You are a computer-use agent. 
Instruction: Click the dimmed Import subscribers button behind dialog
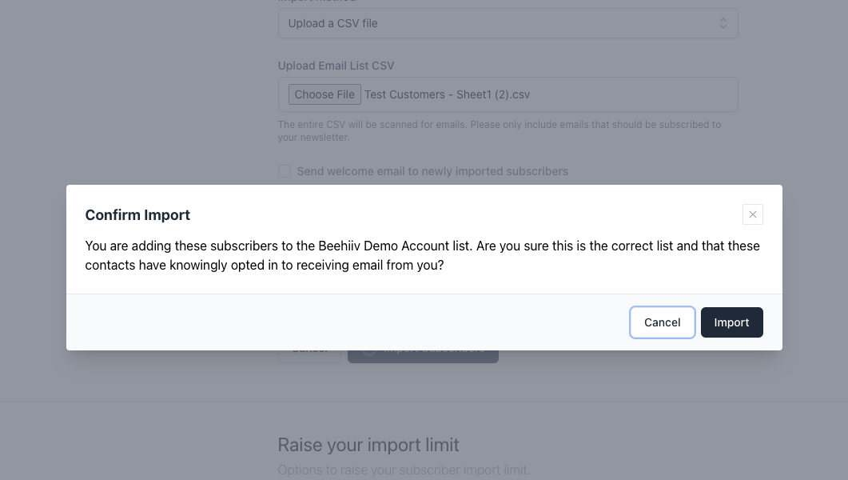coord(423,356)
